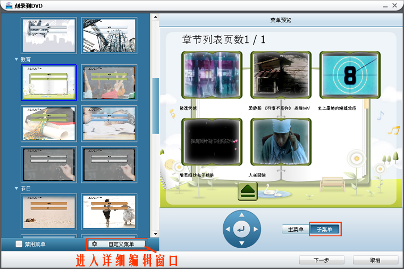Click the second chapter thumbnail 高清MV
The height and width of the screenshot is (269, 404).
point(281,75)
